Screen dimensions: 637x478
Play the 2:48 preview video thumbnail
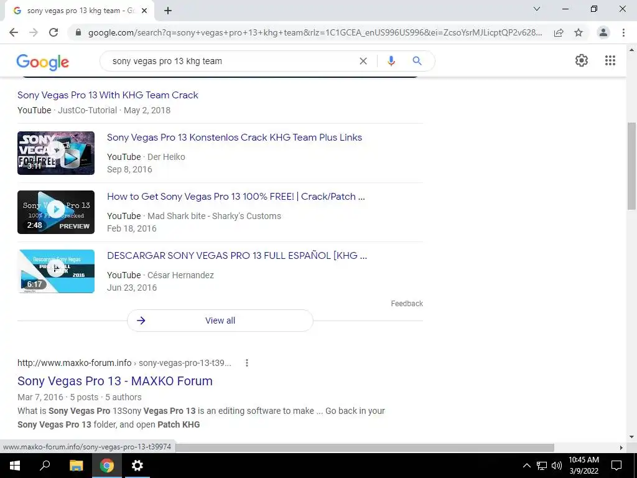tap(56, 212)
